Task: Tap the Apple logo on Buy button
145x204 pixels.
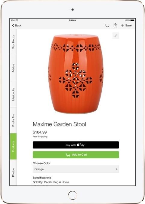Action: point(78,145)
